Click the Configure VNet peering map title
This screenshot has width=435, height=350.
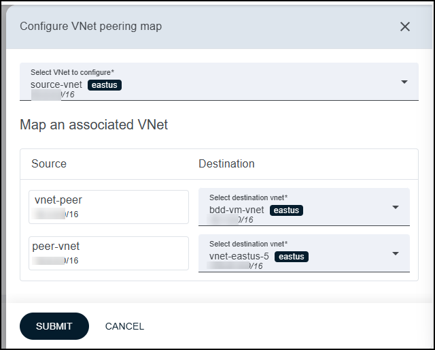point(90,27)
